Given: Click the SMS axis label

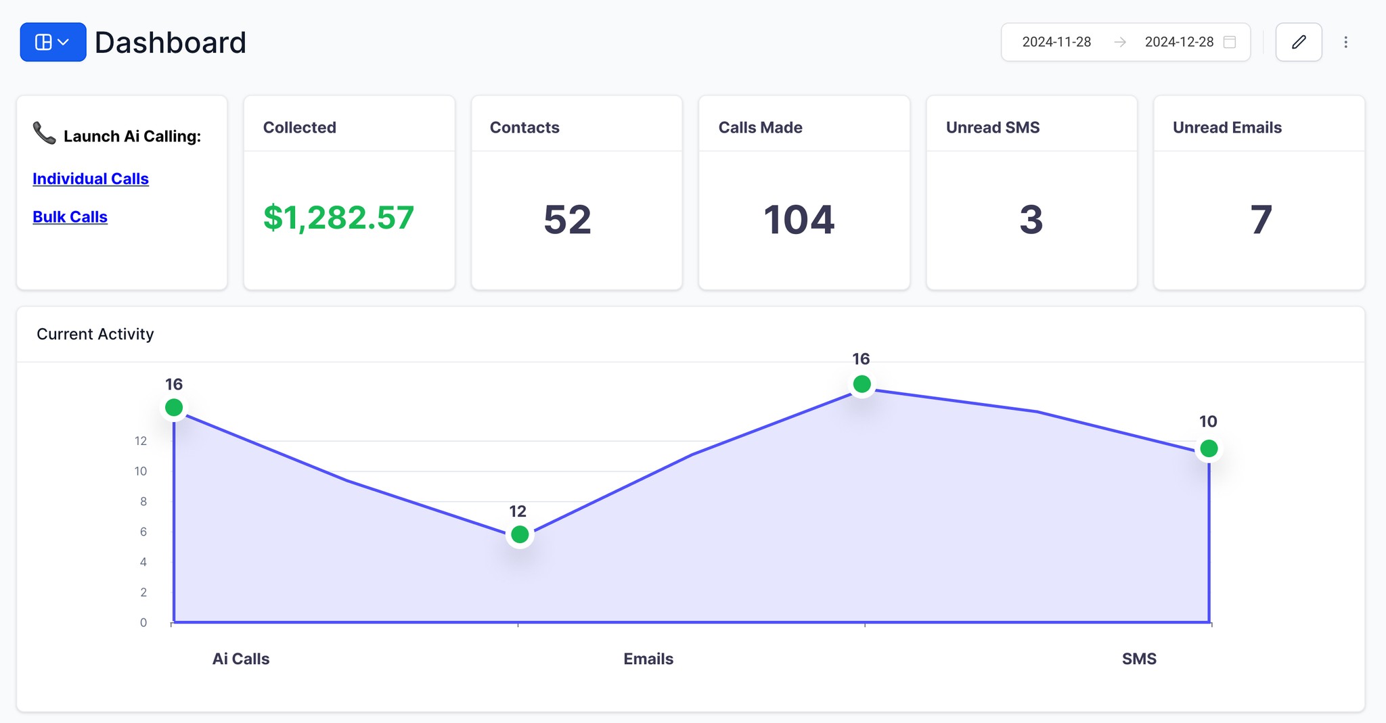Looking at the screenshot, I should coord(1139,659).
